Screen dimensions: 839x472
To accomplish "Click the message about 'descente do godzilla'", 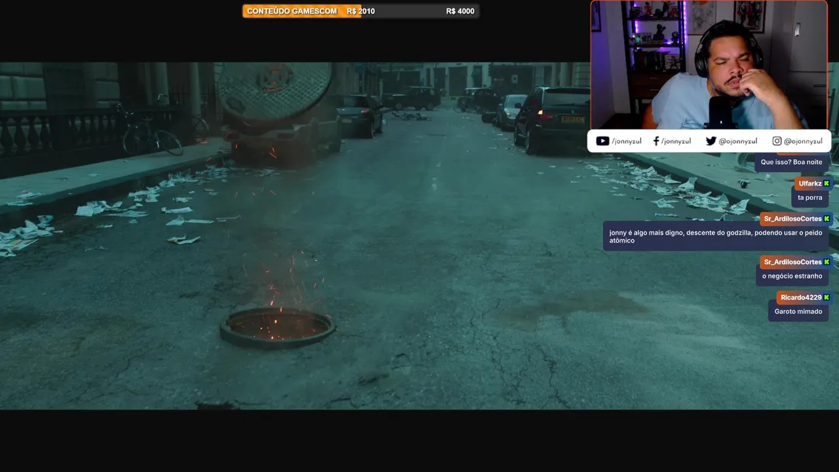I will 716,237.
